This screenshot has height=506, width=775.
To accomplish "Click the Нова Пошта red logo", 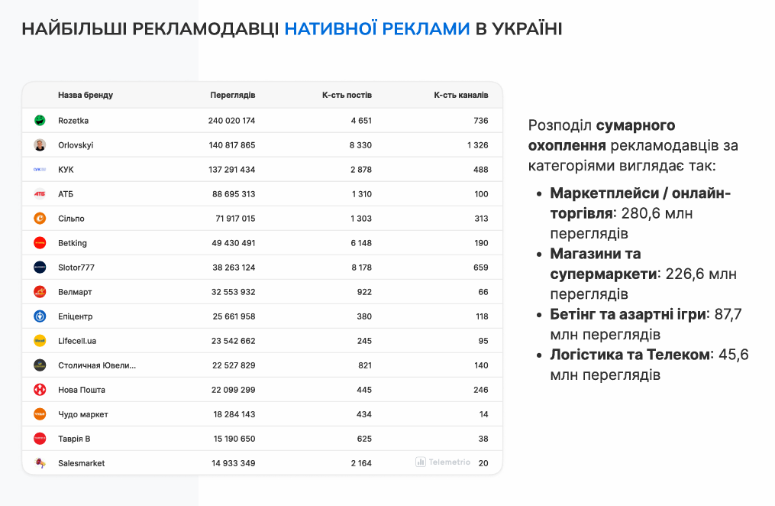I will coord(42,389).
